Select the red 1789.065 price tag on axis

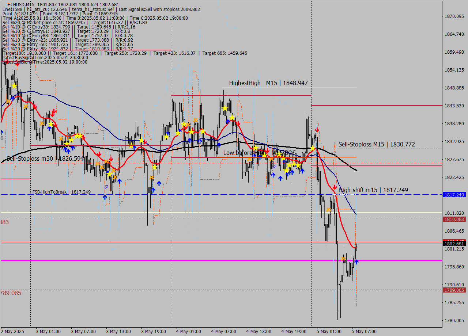coord(454,290)
